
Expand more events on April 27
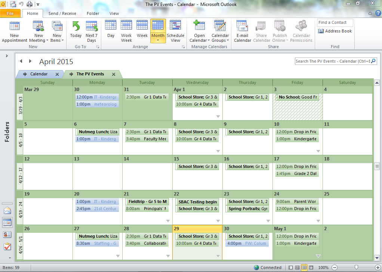point(118,256)
